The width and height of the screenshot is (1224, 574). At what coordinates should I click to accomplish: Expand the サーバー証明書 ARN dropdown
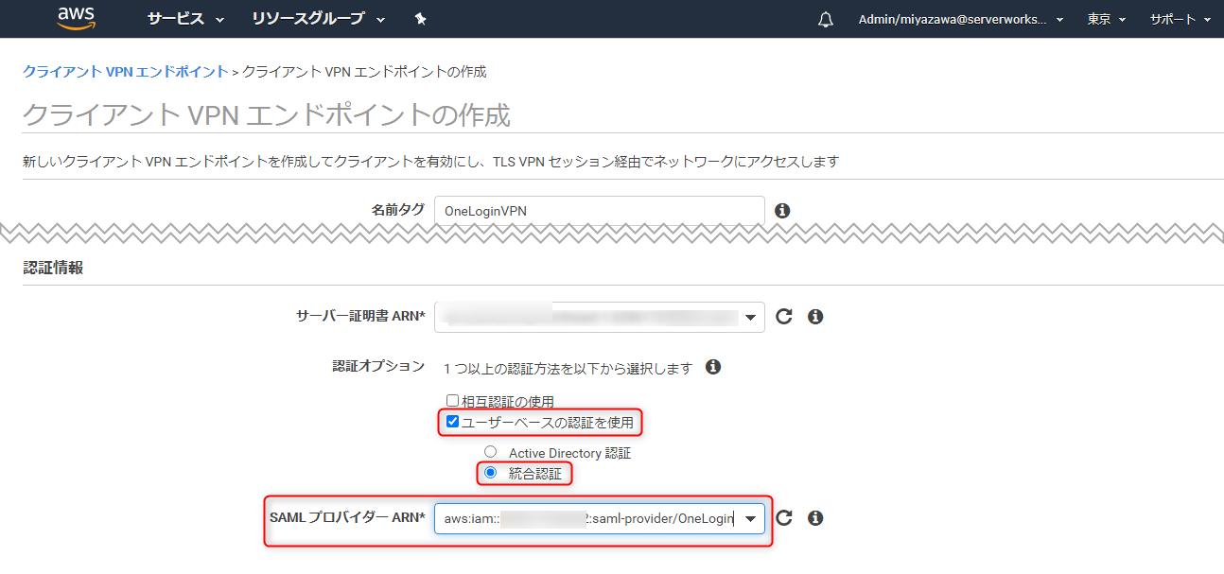point(600,317)
